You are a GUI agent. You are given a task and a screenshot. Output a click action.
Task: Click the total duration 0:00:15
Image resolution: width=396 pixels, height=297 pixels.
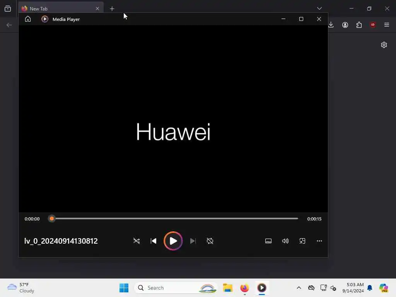pyautogui.click(x=314, y=219)
